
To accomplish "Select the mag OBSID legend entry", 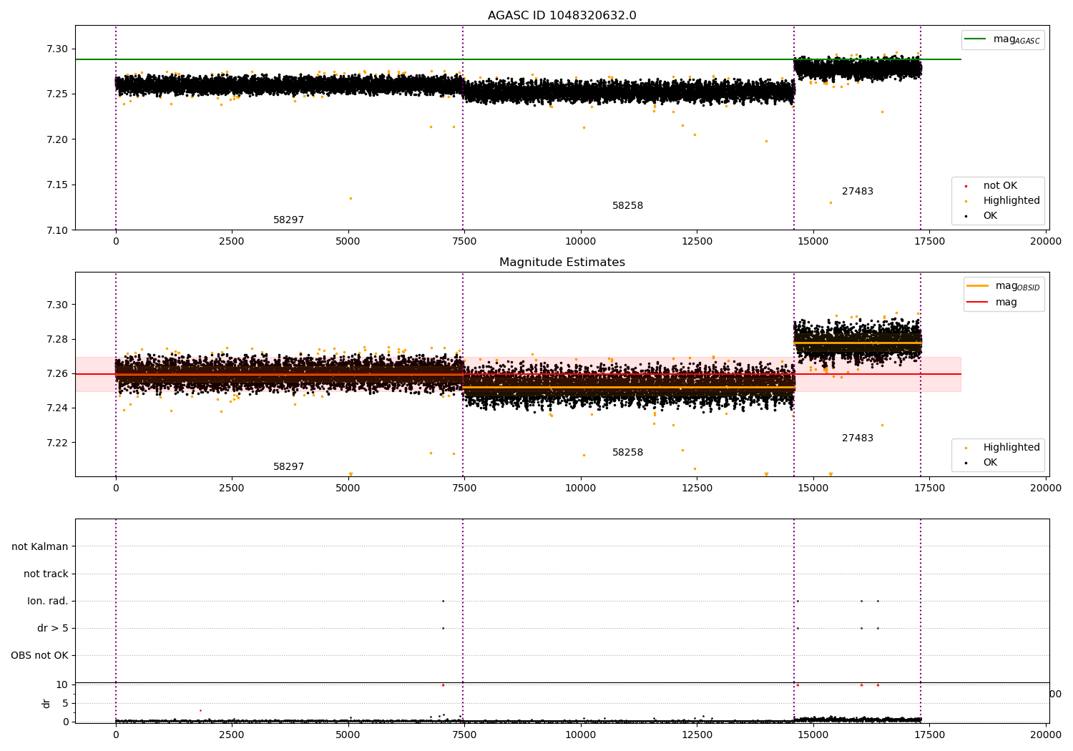I will tap(1004, 286).
